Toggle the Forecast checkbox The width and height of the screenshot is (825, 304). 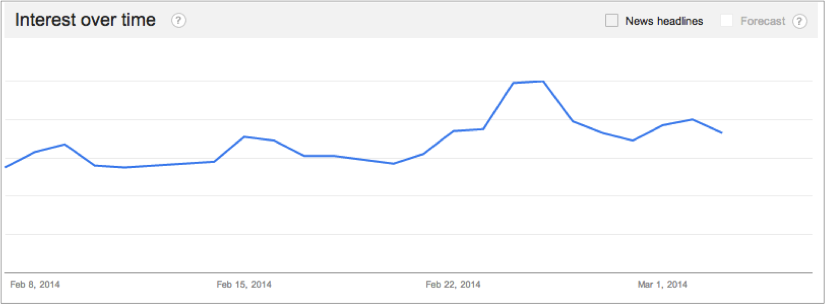(x=726, y=20)
